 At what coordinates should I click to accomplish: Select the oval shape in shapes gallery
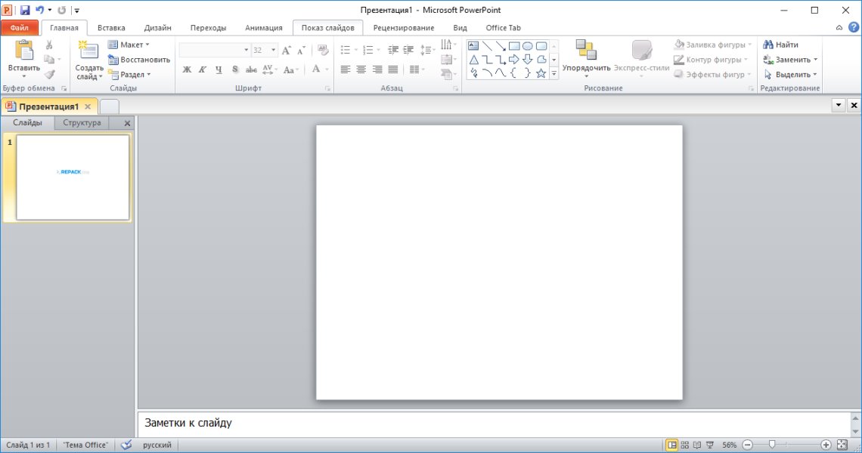[527, 46]
